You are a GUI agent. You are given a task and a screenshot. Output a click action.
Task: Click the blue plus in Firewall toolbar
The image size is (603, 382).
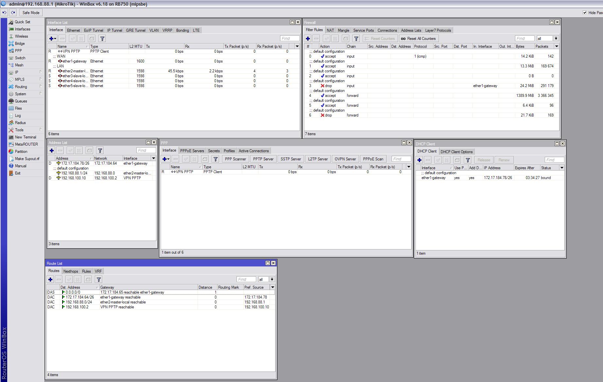[308, 39]
